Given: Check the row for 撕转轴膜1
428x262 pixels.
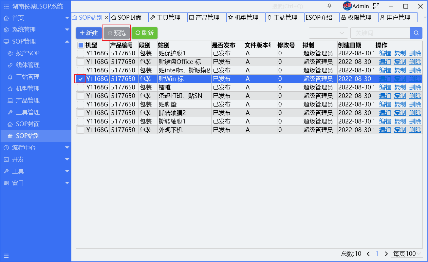Looking at the screenshot, I should 81,122.
